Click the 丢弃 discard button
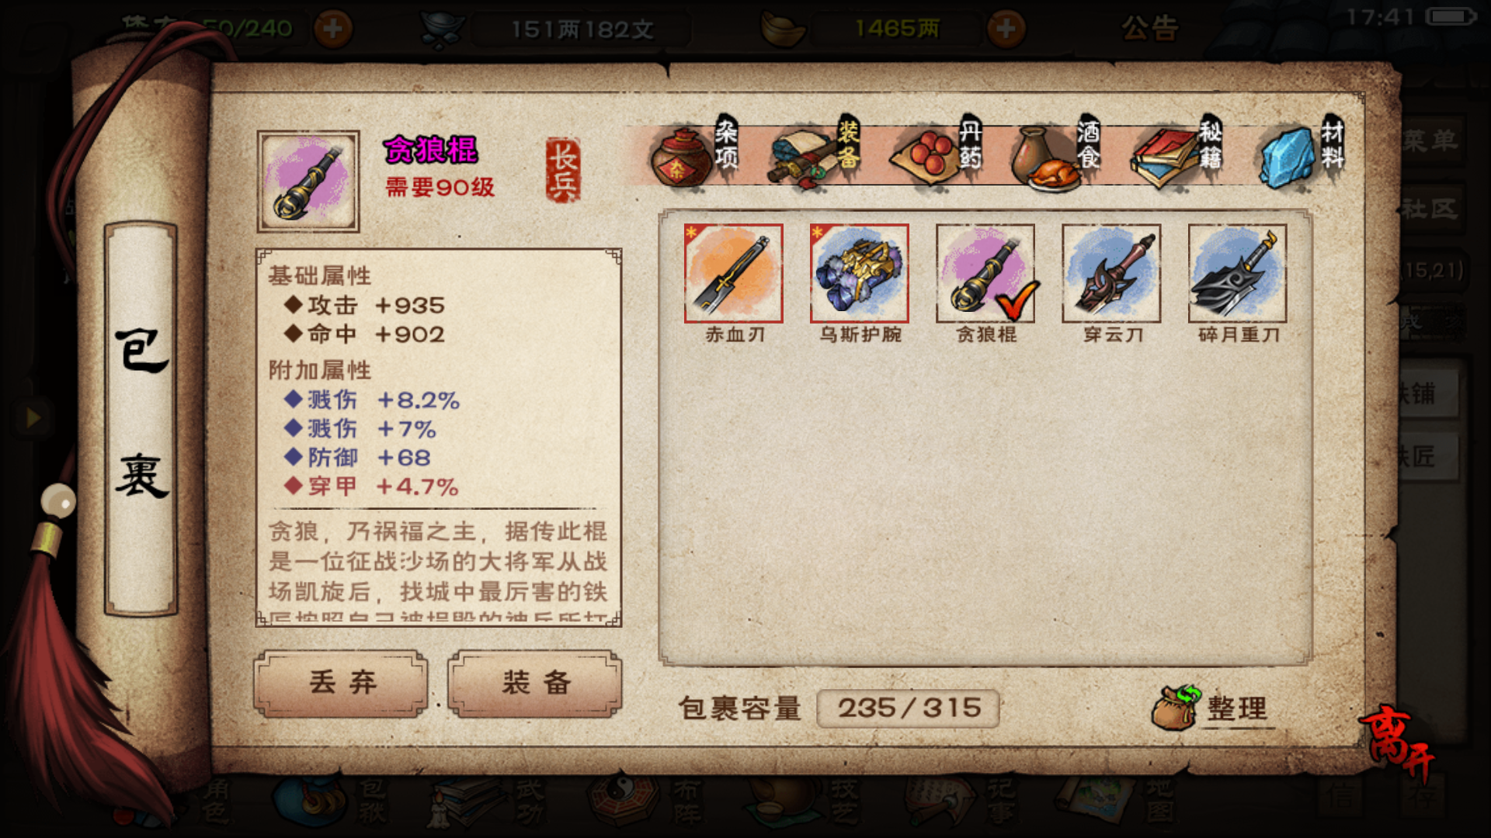Screen dimensions: 1491x838 [x=341, y=683]
